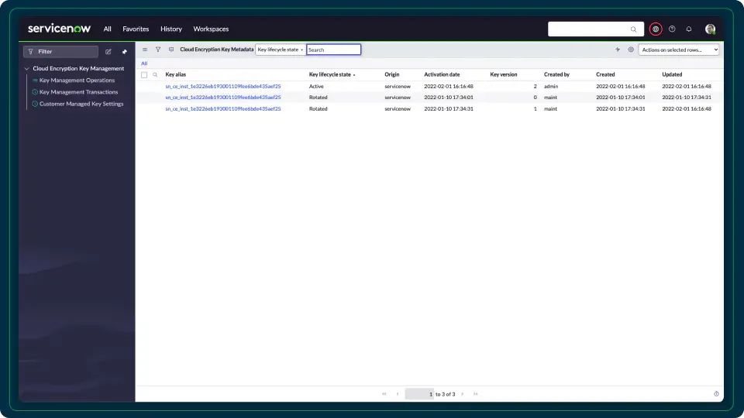
Task: Open the personalize list gear icon
Action: [631, 50]
